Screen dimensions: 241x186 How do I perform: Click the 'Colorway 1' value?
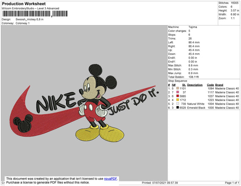click(22, 23)
